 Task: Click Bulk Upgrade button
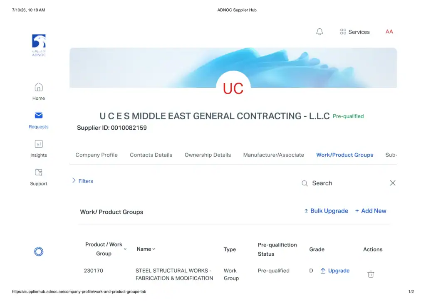[x=326, y=211]
